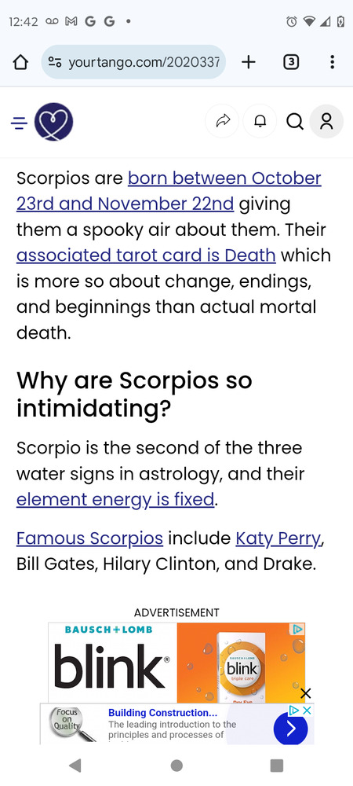Open the tab switcher showing 3 tabs
This screenshot has height=786, width=353.
pos(291,62)
